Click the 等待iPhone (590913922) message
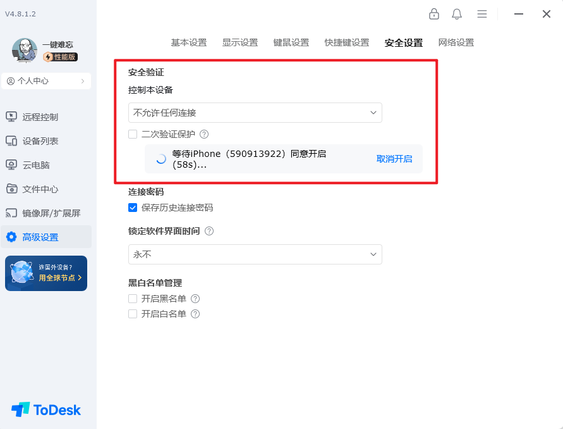This screenshot has width=563, height=429. coord(249,159)
